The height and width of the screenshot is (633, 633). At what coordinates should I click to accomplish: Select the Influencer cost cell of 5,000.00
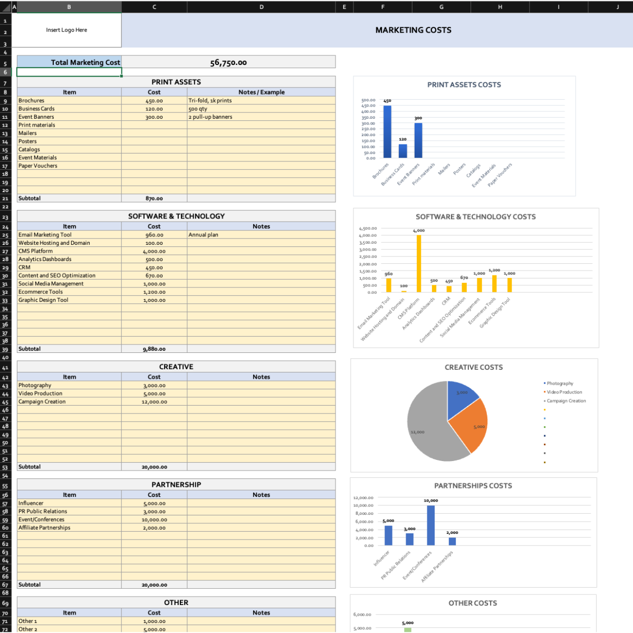[154, 503]
